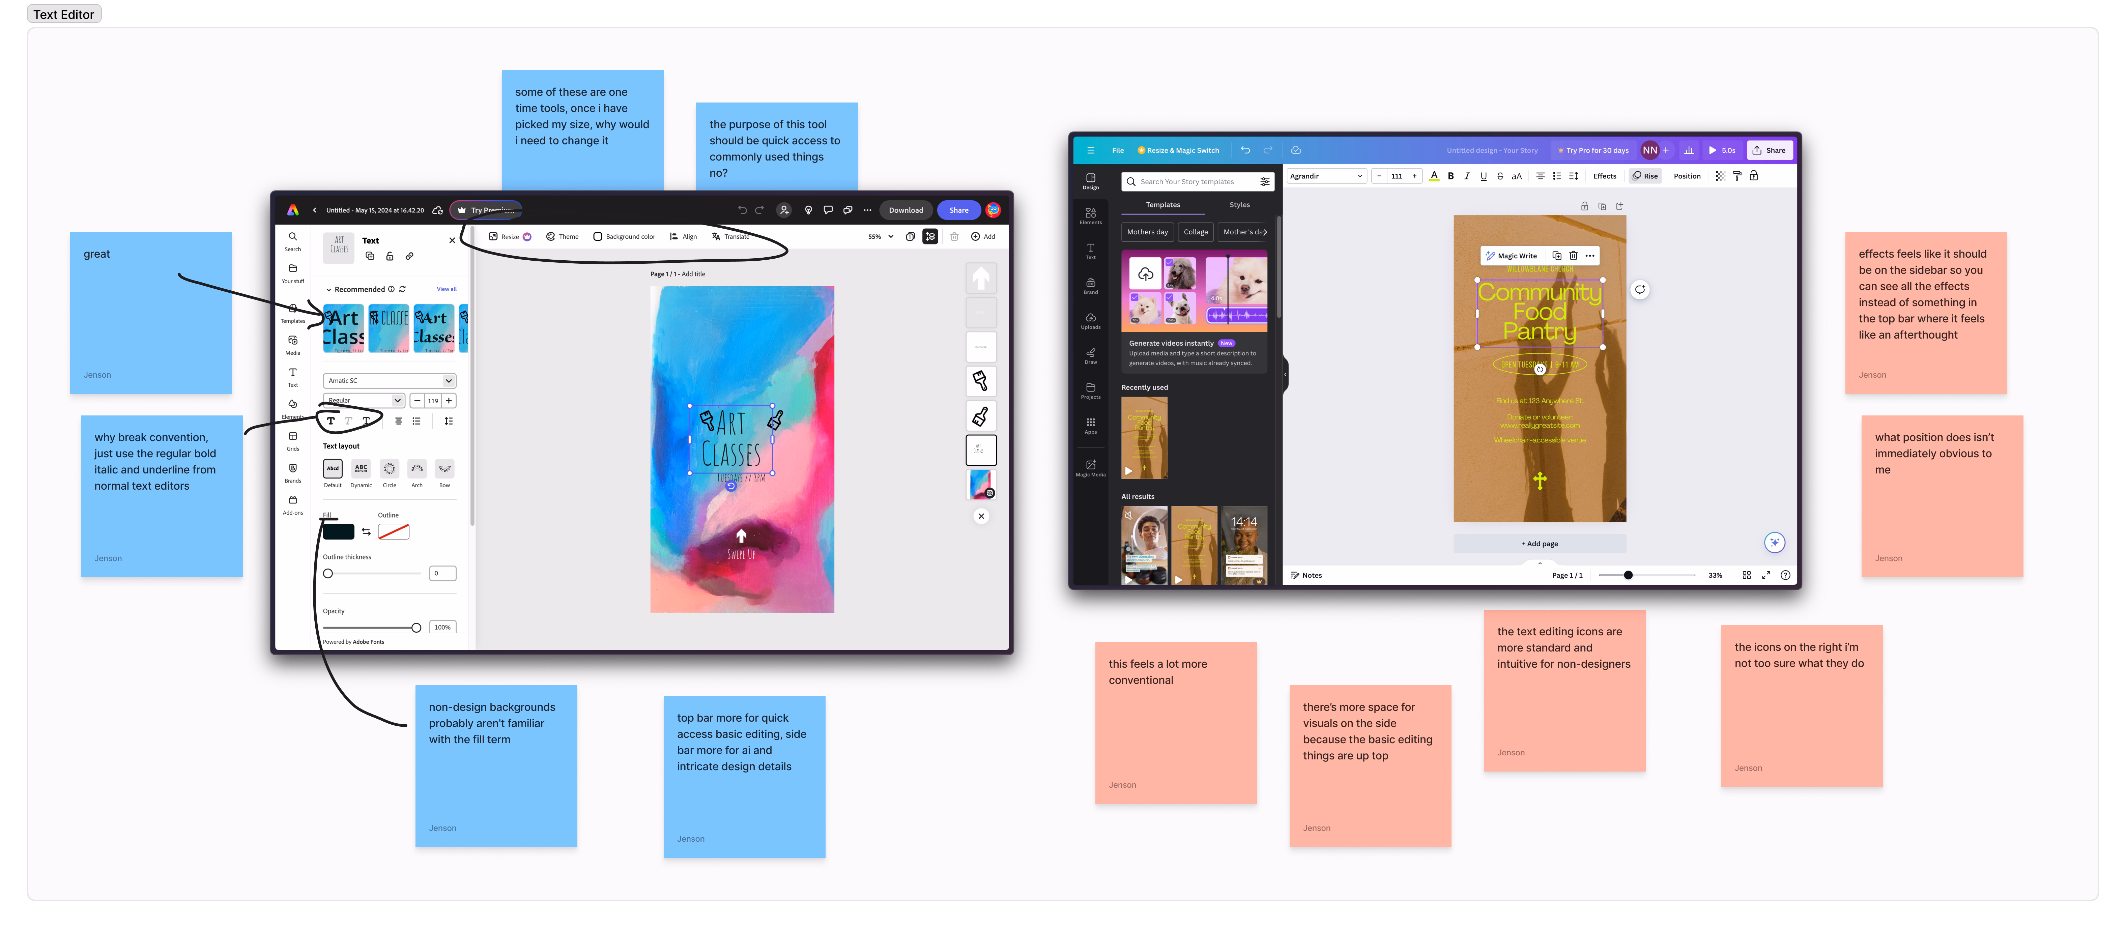Image resolution: width=2126 pixels, height=928 pixels.
Task: Open the Align tool in Adobe Express toolbar
Action: pos(683,236)
